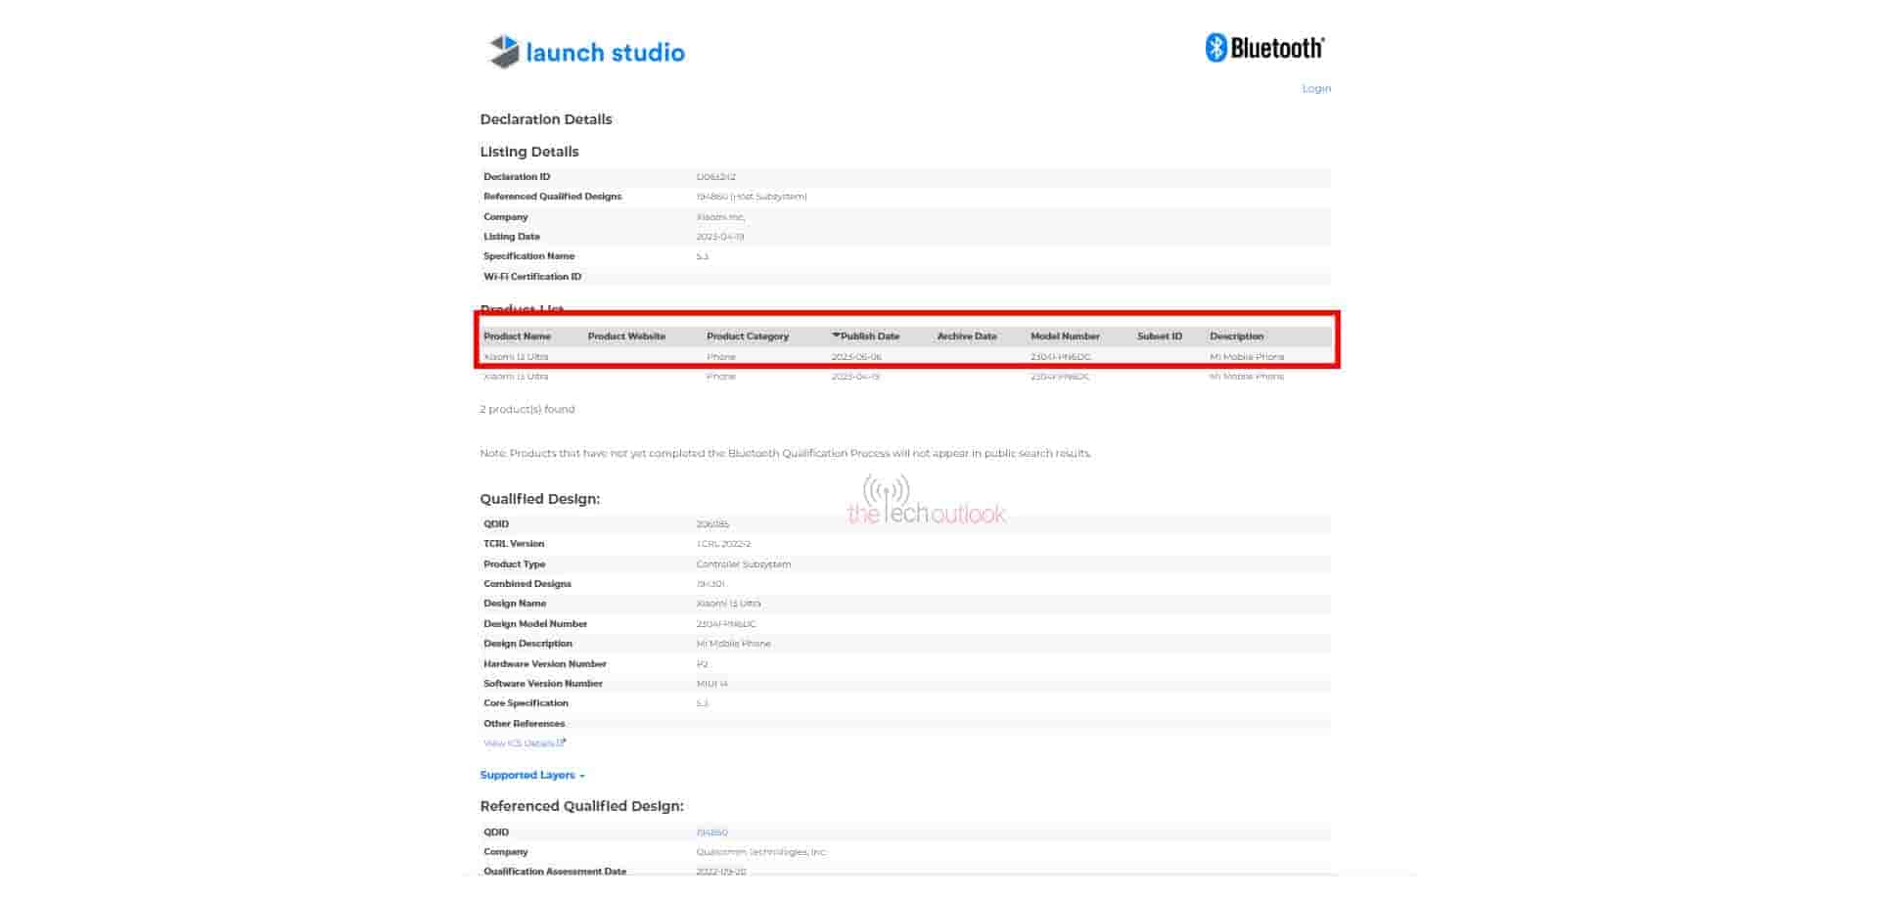
Task: Click the Launch Studio logo
Action: tap(584, 52)
